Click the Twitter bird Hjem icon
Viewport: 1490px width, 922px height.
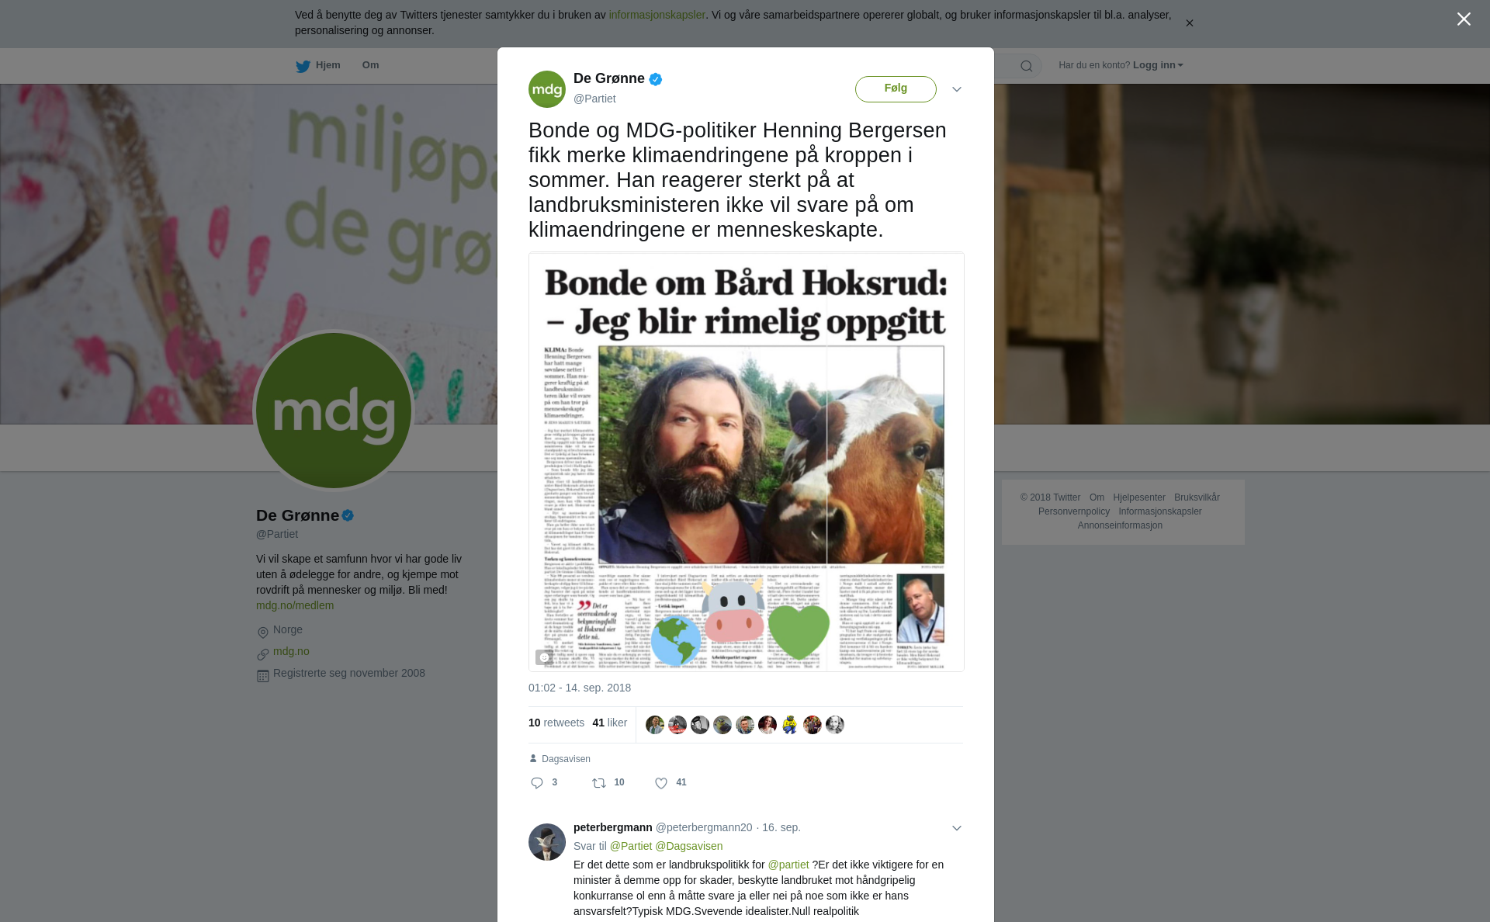tap(303, 66)
